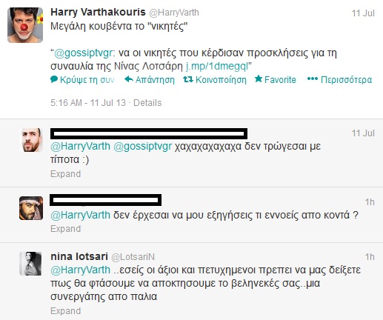Open nina lotsari's profile picture
This screenshot has height=320, width=383.
[31, 264]
